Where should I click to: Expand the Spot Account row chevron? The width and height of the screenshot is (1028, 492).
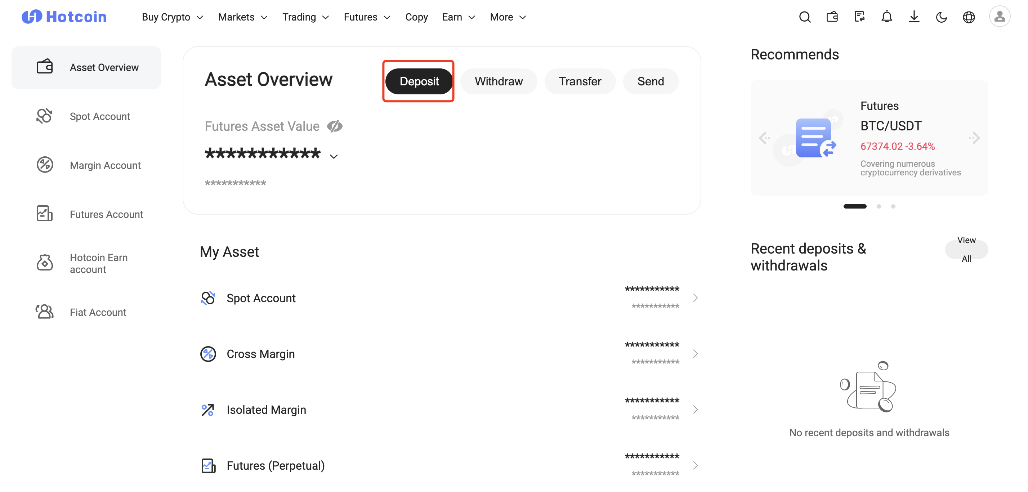tap(695, 298)
